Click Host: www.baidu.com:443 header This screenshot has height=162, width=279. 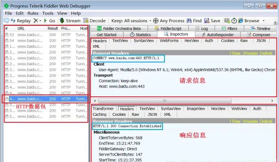tap(122, 86)
